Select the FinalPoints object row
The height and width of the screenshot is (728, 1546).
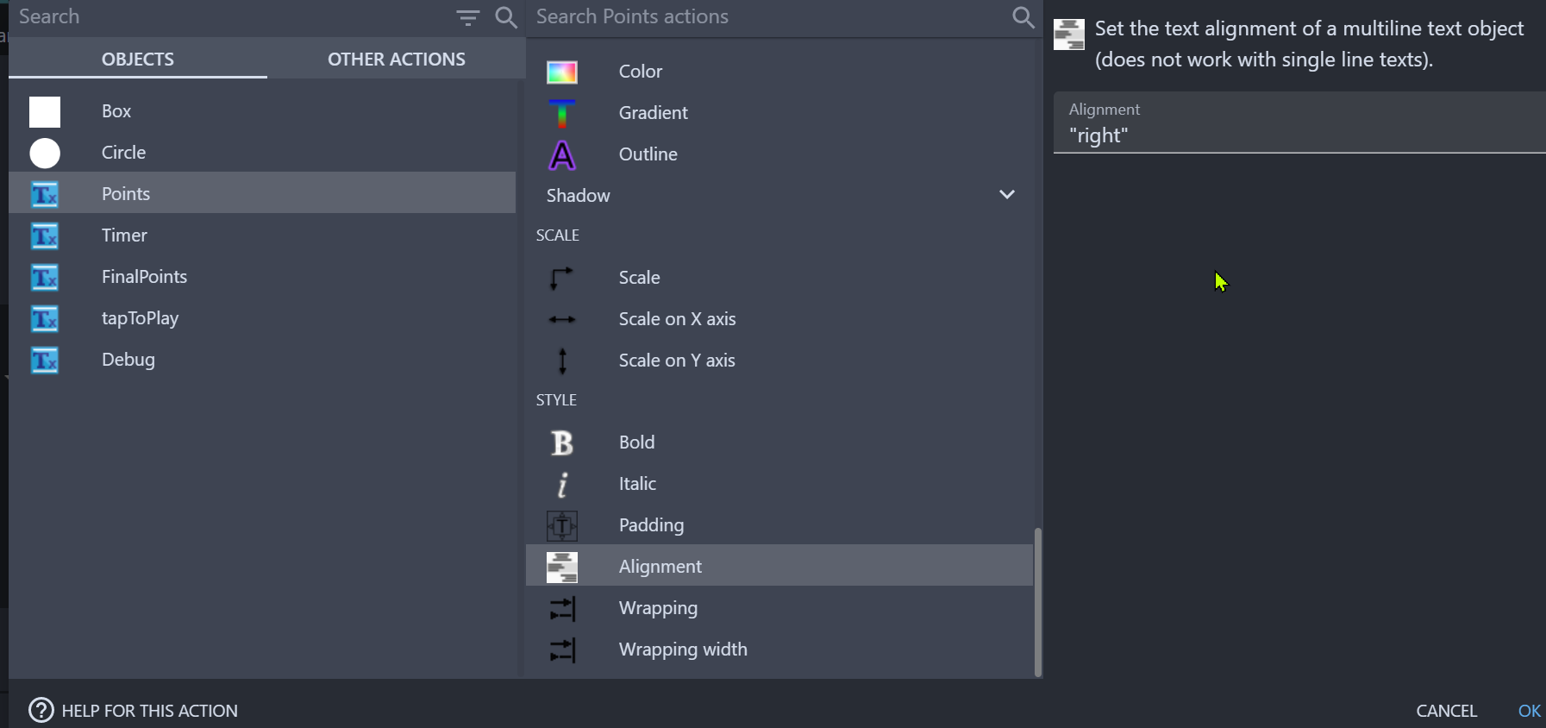[x=262, y=277]
